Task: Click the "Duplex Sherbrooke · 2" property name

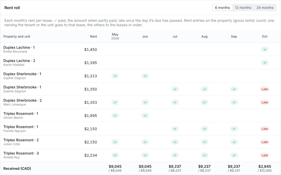Action: point(23,100)
